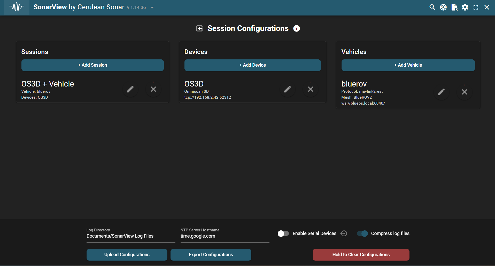Screen dimensions: 495x266
Task: Click the NTP Server Hostname field
Action: pos(225,236)
